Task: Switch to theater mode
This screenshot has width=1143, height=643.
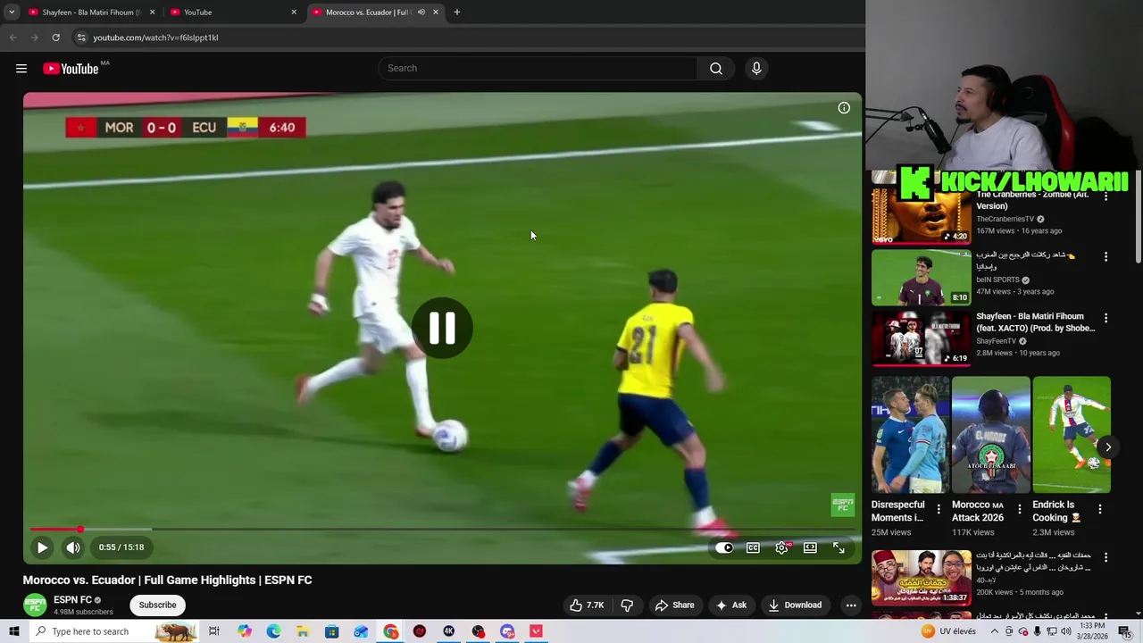Action: [810, 547]
